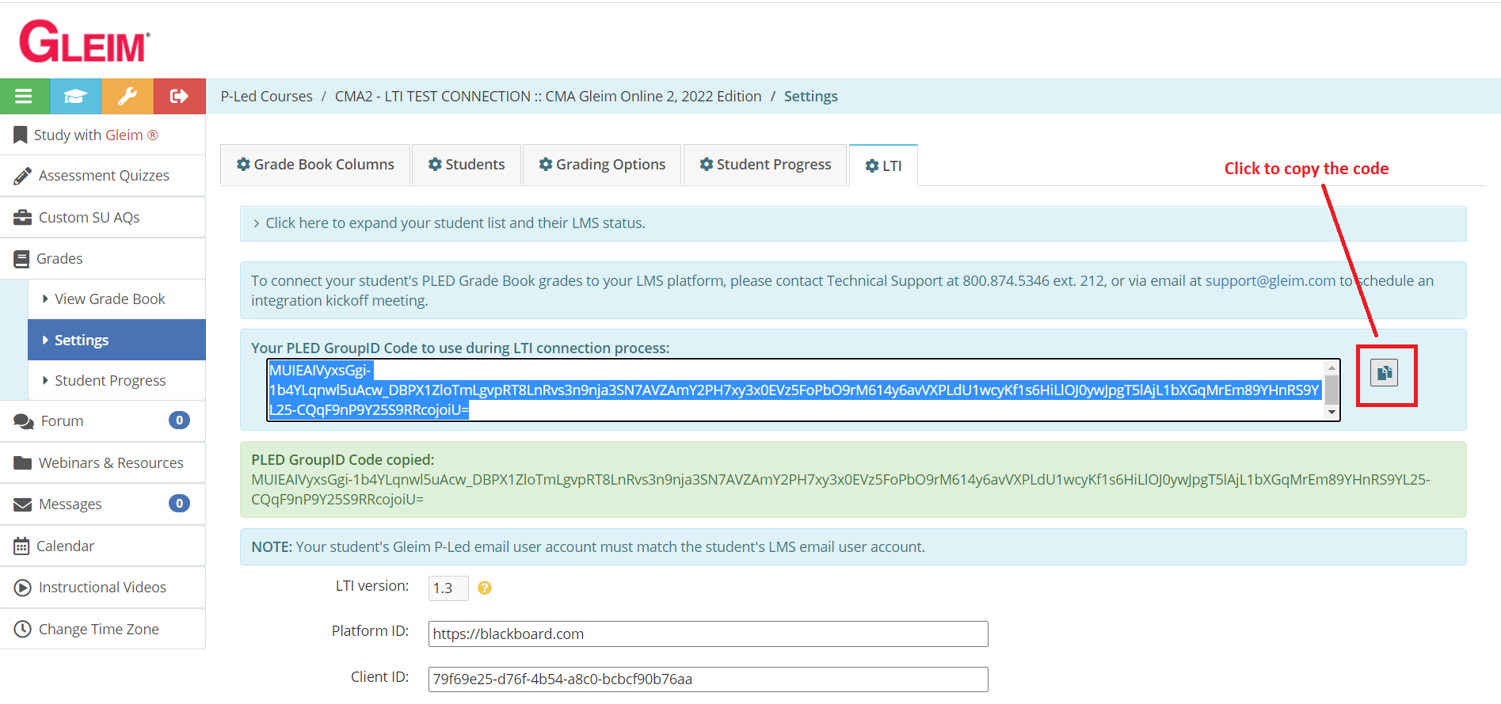Viewport: 1501px width, 704px height.
Task: Click the Client ID input field
Action: click(708, 679)
